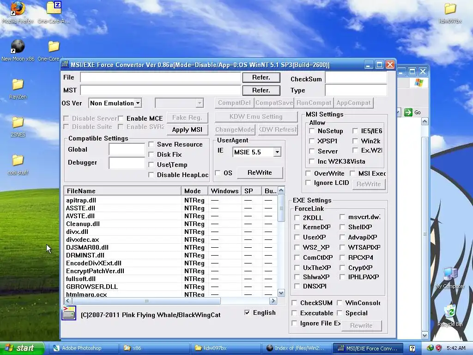Click the KDW Emu Setting button
This screenshot has width=473, height=355.
(256, 116)
